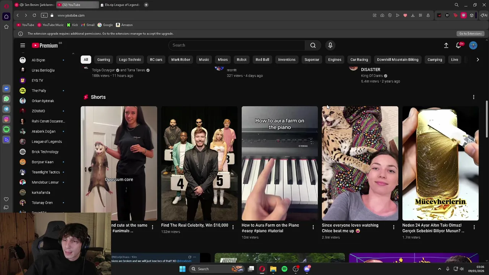Select the Mark Rober filter chip
Screen dimensions: 489x275
click(x=181, y=60)
